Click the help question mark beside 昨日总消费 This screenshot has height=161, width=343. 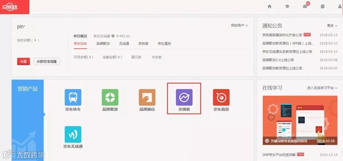click(113, 36)
